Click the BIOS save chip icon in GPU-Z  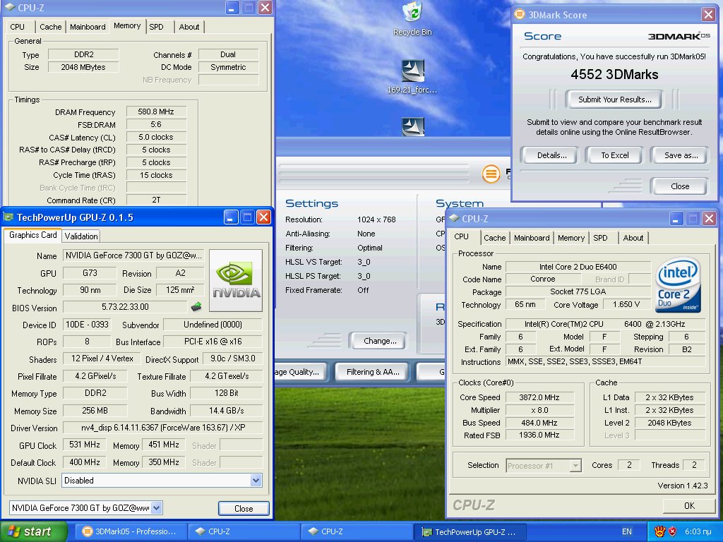click(x=196, y=306)
